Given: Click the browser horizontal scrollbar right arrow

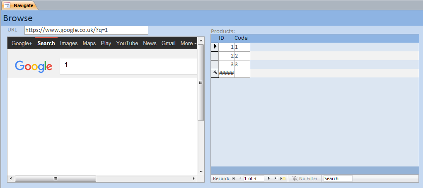Looking at the screenshot, I should [x=193, y=179].
